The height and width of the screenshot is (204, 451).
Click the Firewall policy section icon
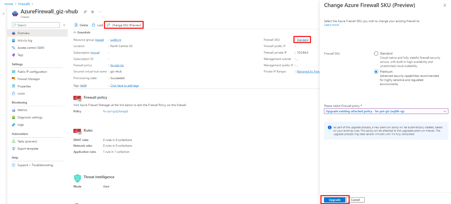tap(77, 98)
